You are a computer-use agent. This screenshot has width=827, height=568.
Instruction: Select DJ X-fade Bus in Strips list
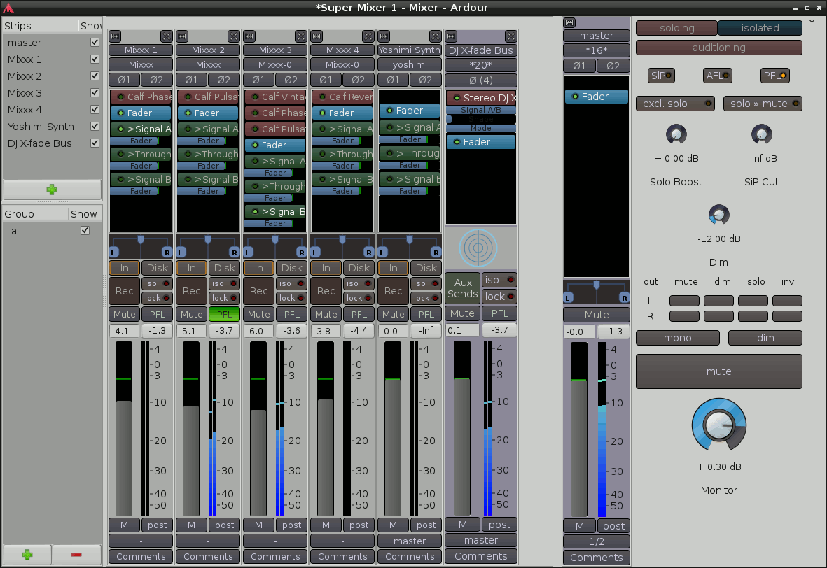click(40, 143)
